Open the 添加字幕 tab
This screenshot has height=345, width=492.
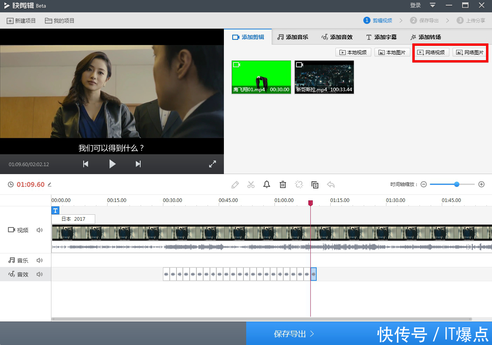point(381,37)
